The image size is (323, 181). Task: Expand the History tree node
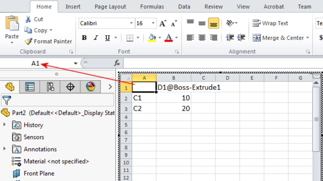[x=5, y=125]
